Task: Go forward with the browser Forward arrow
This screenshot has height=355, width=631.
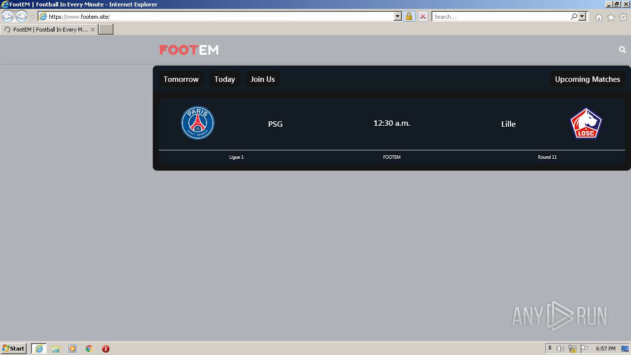Action: pos(21,17)
